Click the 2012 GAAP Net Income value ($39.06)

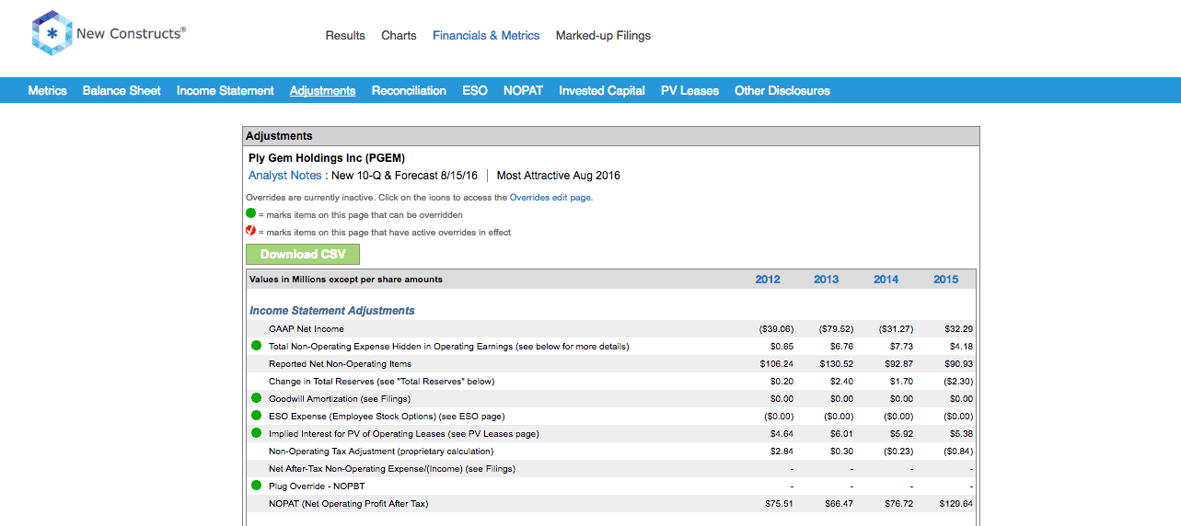(x=775, y=328)
